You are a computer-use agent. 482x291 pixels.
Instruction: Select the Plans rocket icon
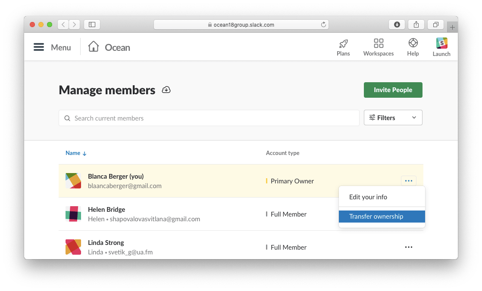pyautogui.click(x=343, y=43)
